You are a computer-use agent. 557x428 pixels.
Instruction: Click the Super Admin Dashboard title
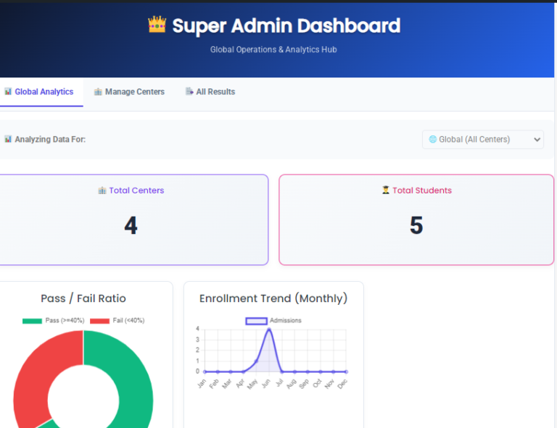click(286, 25)
